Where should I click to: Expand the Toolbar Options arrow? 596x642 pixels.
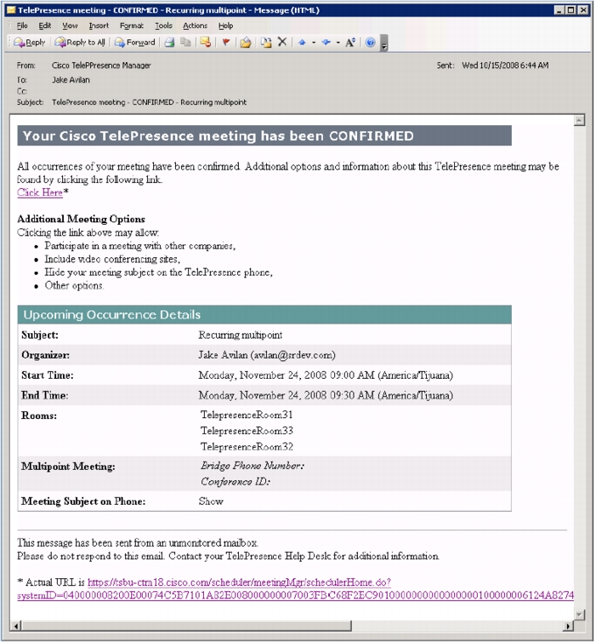(383, 43)
